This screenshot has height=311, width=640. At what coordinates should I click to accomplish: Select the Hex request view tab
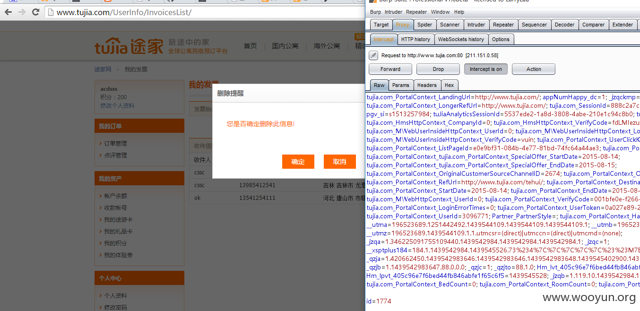click(x=449, y=85)
